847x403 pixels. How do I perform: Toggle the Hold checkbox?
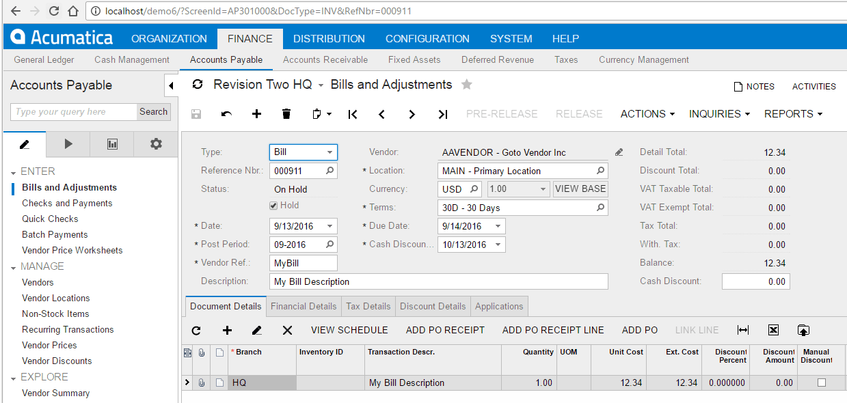(273, 206)
